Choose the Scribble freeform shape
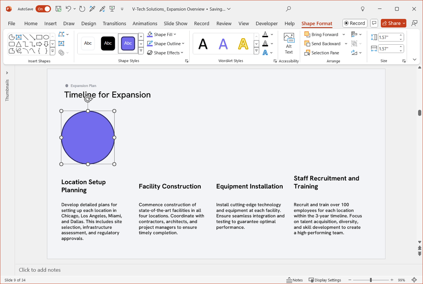Image resolution: width=423 pixels, height=284 pixels. point(19,51)
